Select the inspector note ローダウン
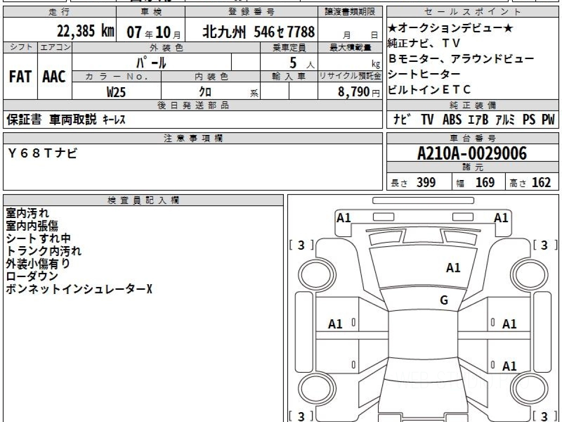 (x=32, y=277)
